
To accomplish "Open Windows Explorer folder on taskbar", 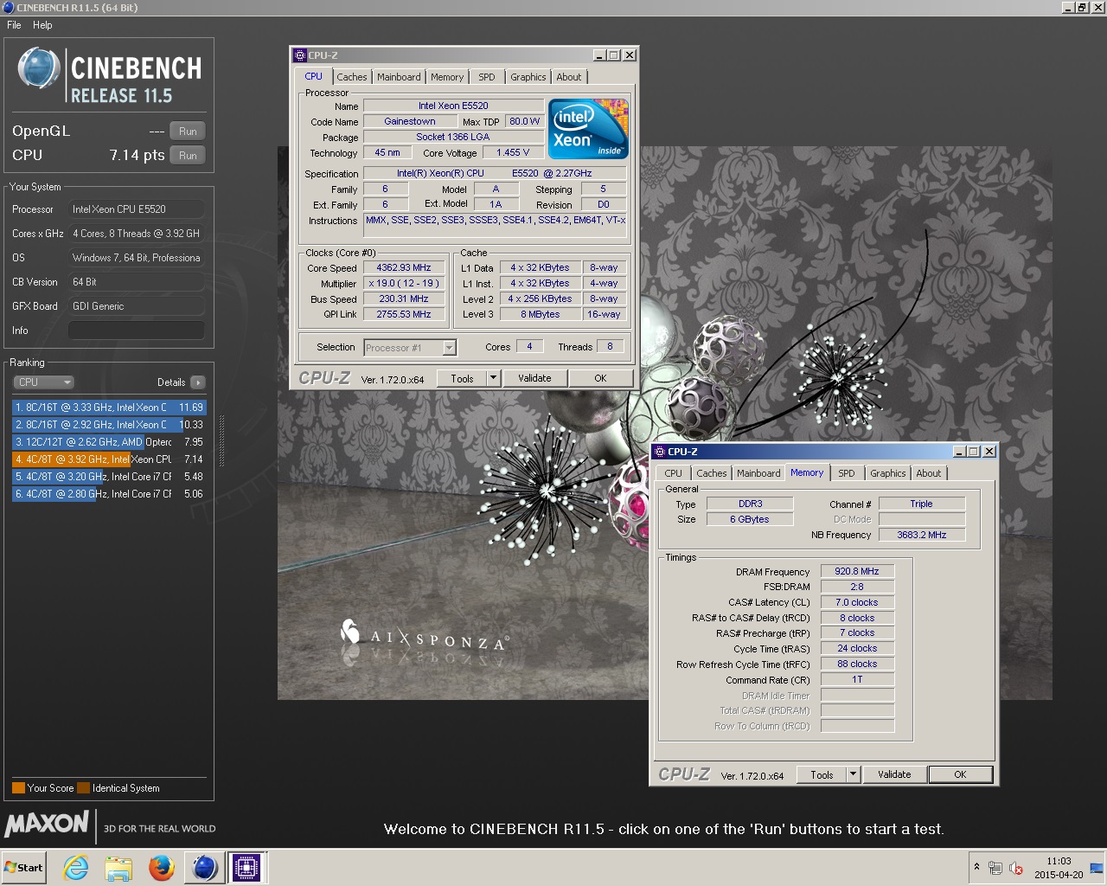I will (x=118, y=868).
